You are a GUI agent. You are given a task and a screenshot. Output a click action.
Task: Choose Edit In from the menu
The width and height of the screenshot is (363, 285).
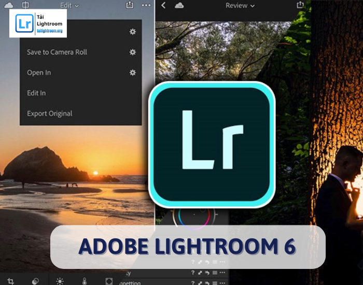[36, 93]
